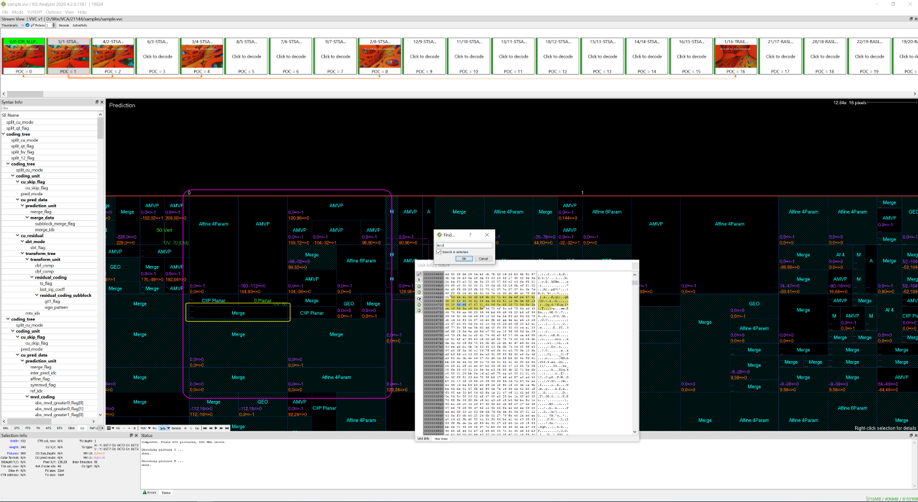Viewport: 918px width, 502px height.
Task: Open the YUV dropdown in bottom toolbar
Action: (145, 428)
